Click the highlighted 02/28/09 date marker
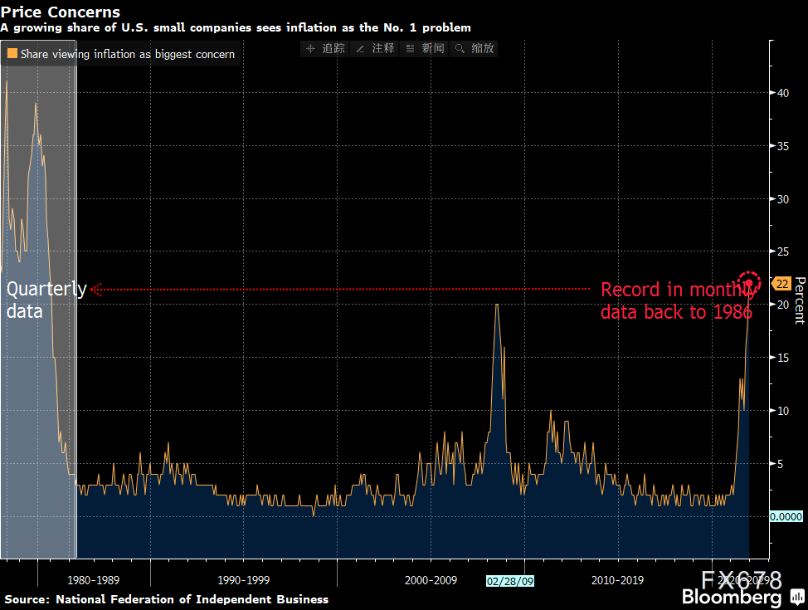Image resolution: width=808 pixels, height=610 pixels. (x=510, y=581)
